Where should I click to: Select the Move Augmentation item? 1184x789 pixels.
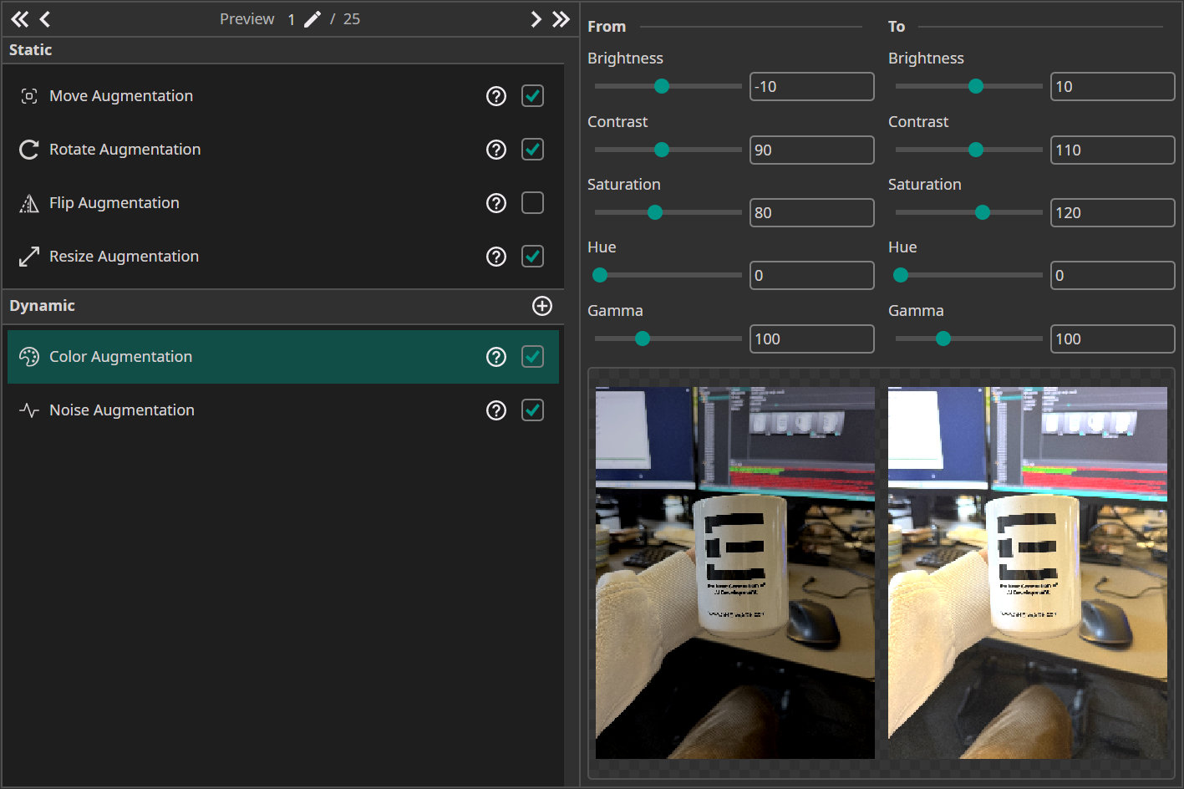click(x=121, y=96)
